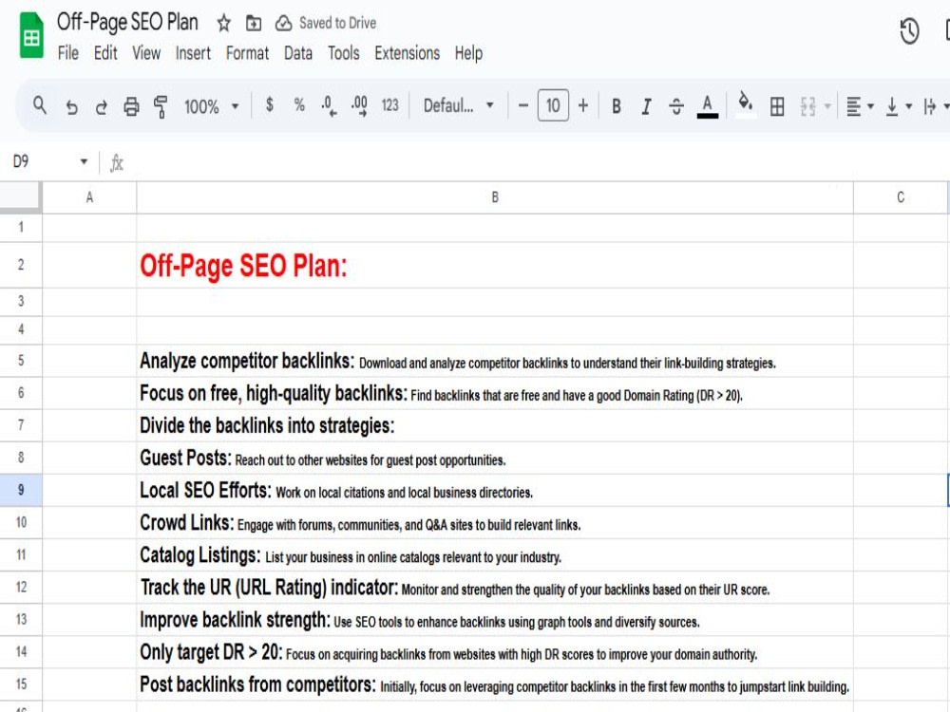Open version history clock icon
This screenshot has width=950, height=712.
(x=909, y=31)
